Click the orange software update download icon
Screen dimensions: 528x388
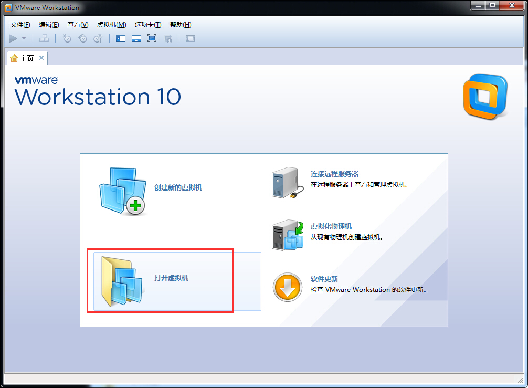[287, 287]
